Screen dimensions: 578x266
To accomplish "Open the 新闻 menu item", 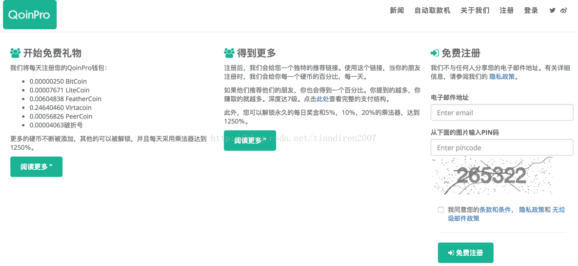I will tap(397, 11).
